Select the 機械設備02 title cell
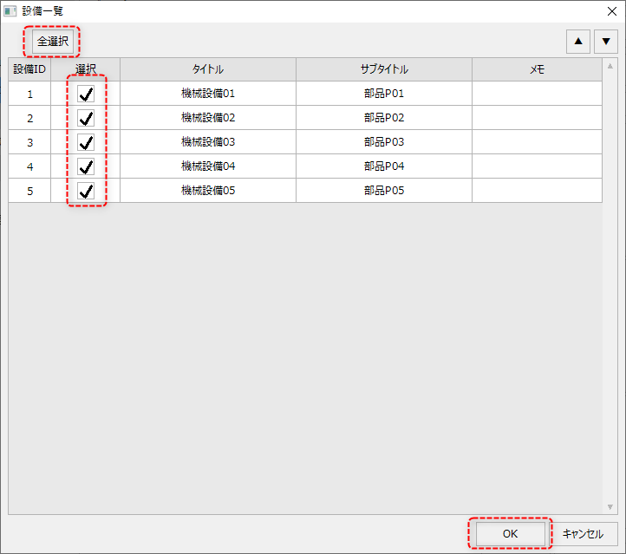 208,118
